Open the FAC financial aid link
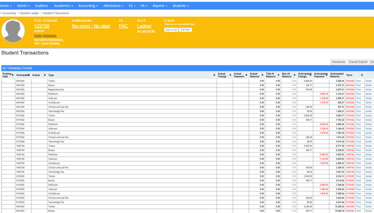Image resolution: width=374 pixels, height=213 pixels. click(x=123, y=26)
